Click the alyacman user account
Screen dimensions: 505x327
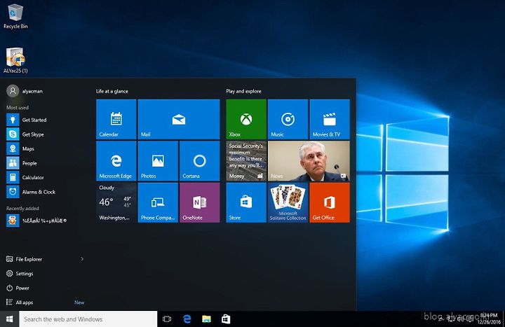pos(25,91)
